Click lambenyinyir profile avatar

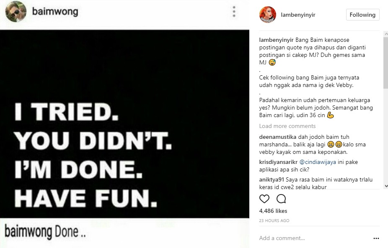[268, 15]
